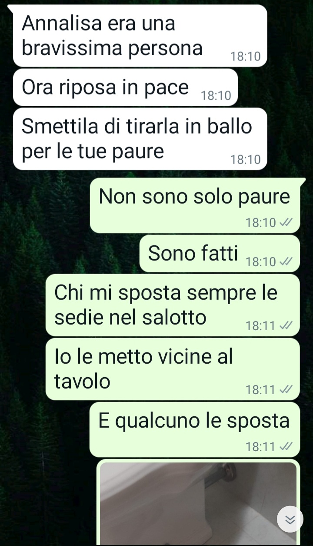Tap the forest wallpaper area left of "Sono fatti"

[x=70, y=254]
